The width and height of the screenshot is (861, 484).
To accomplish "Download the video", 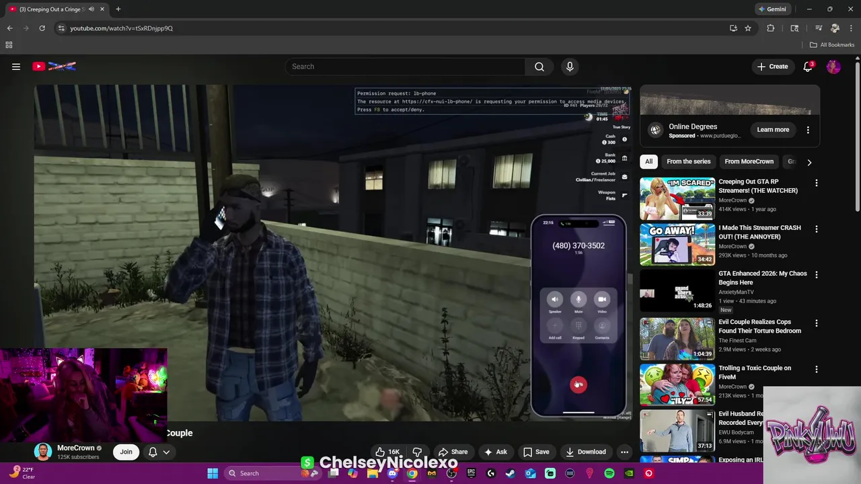I will (586, 452).
